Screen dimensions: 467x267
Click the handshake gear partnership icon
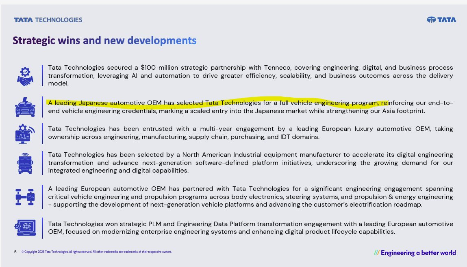pos(25,76)
